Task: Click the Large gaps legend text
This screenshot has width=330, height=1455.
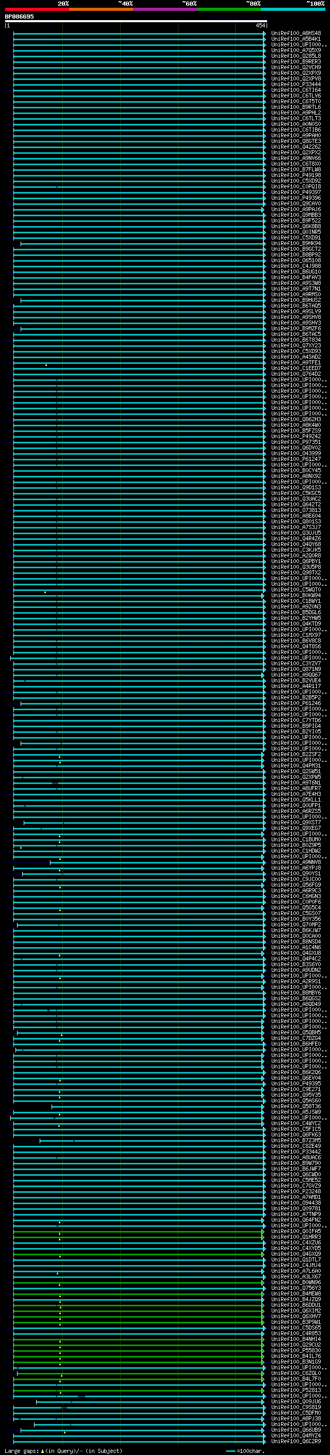Action: [63, 1451]
